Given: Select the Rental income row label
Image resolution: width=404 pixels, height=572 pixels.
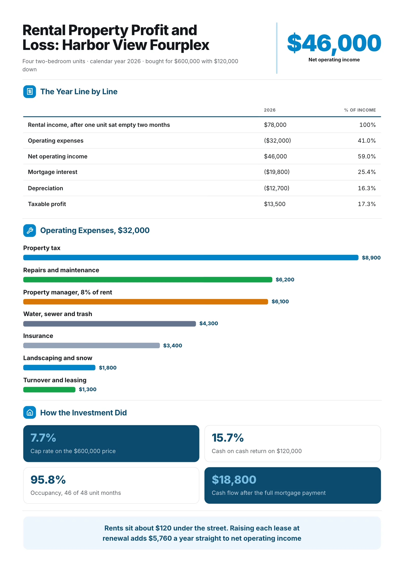Looking at the screenshot, I should [99, 125].
